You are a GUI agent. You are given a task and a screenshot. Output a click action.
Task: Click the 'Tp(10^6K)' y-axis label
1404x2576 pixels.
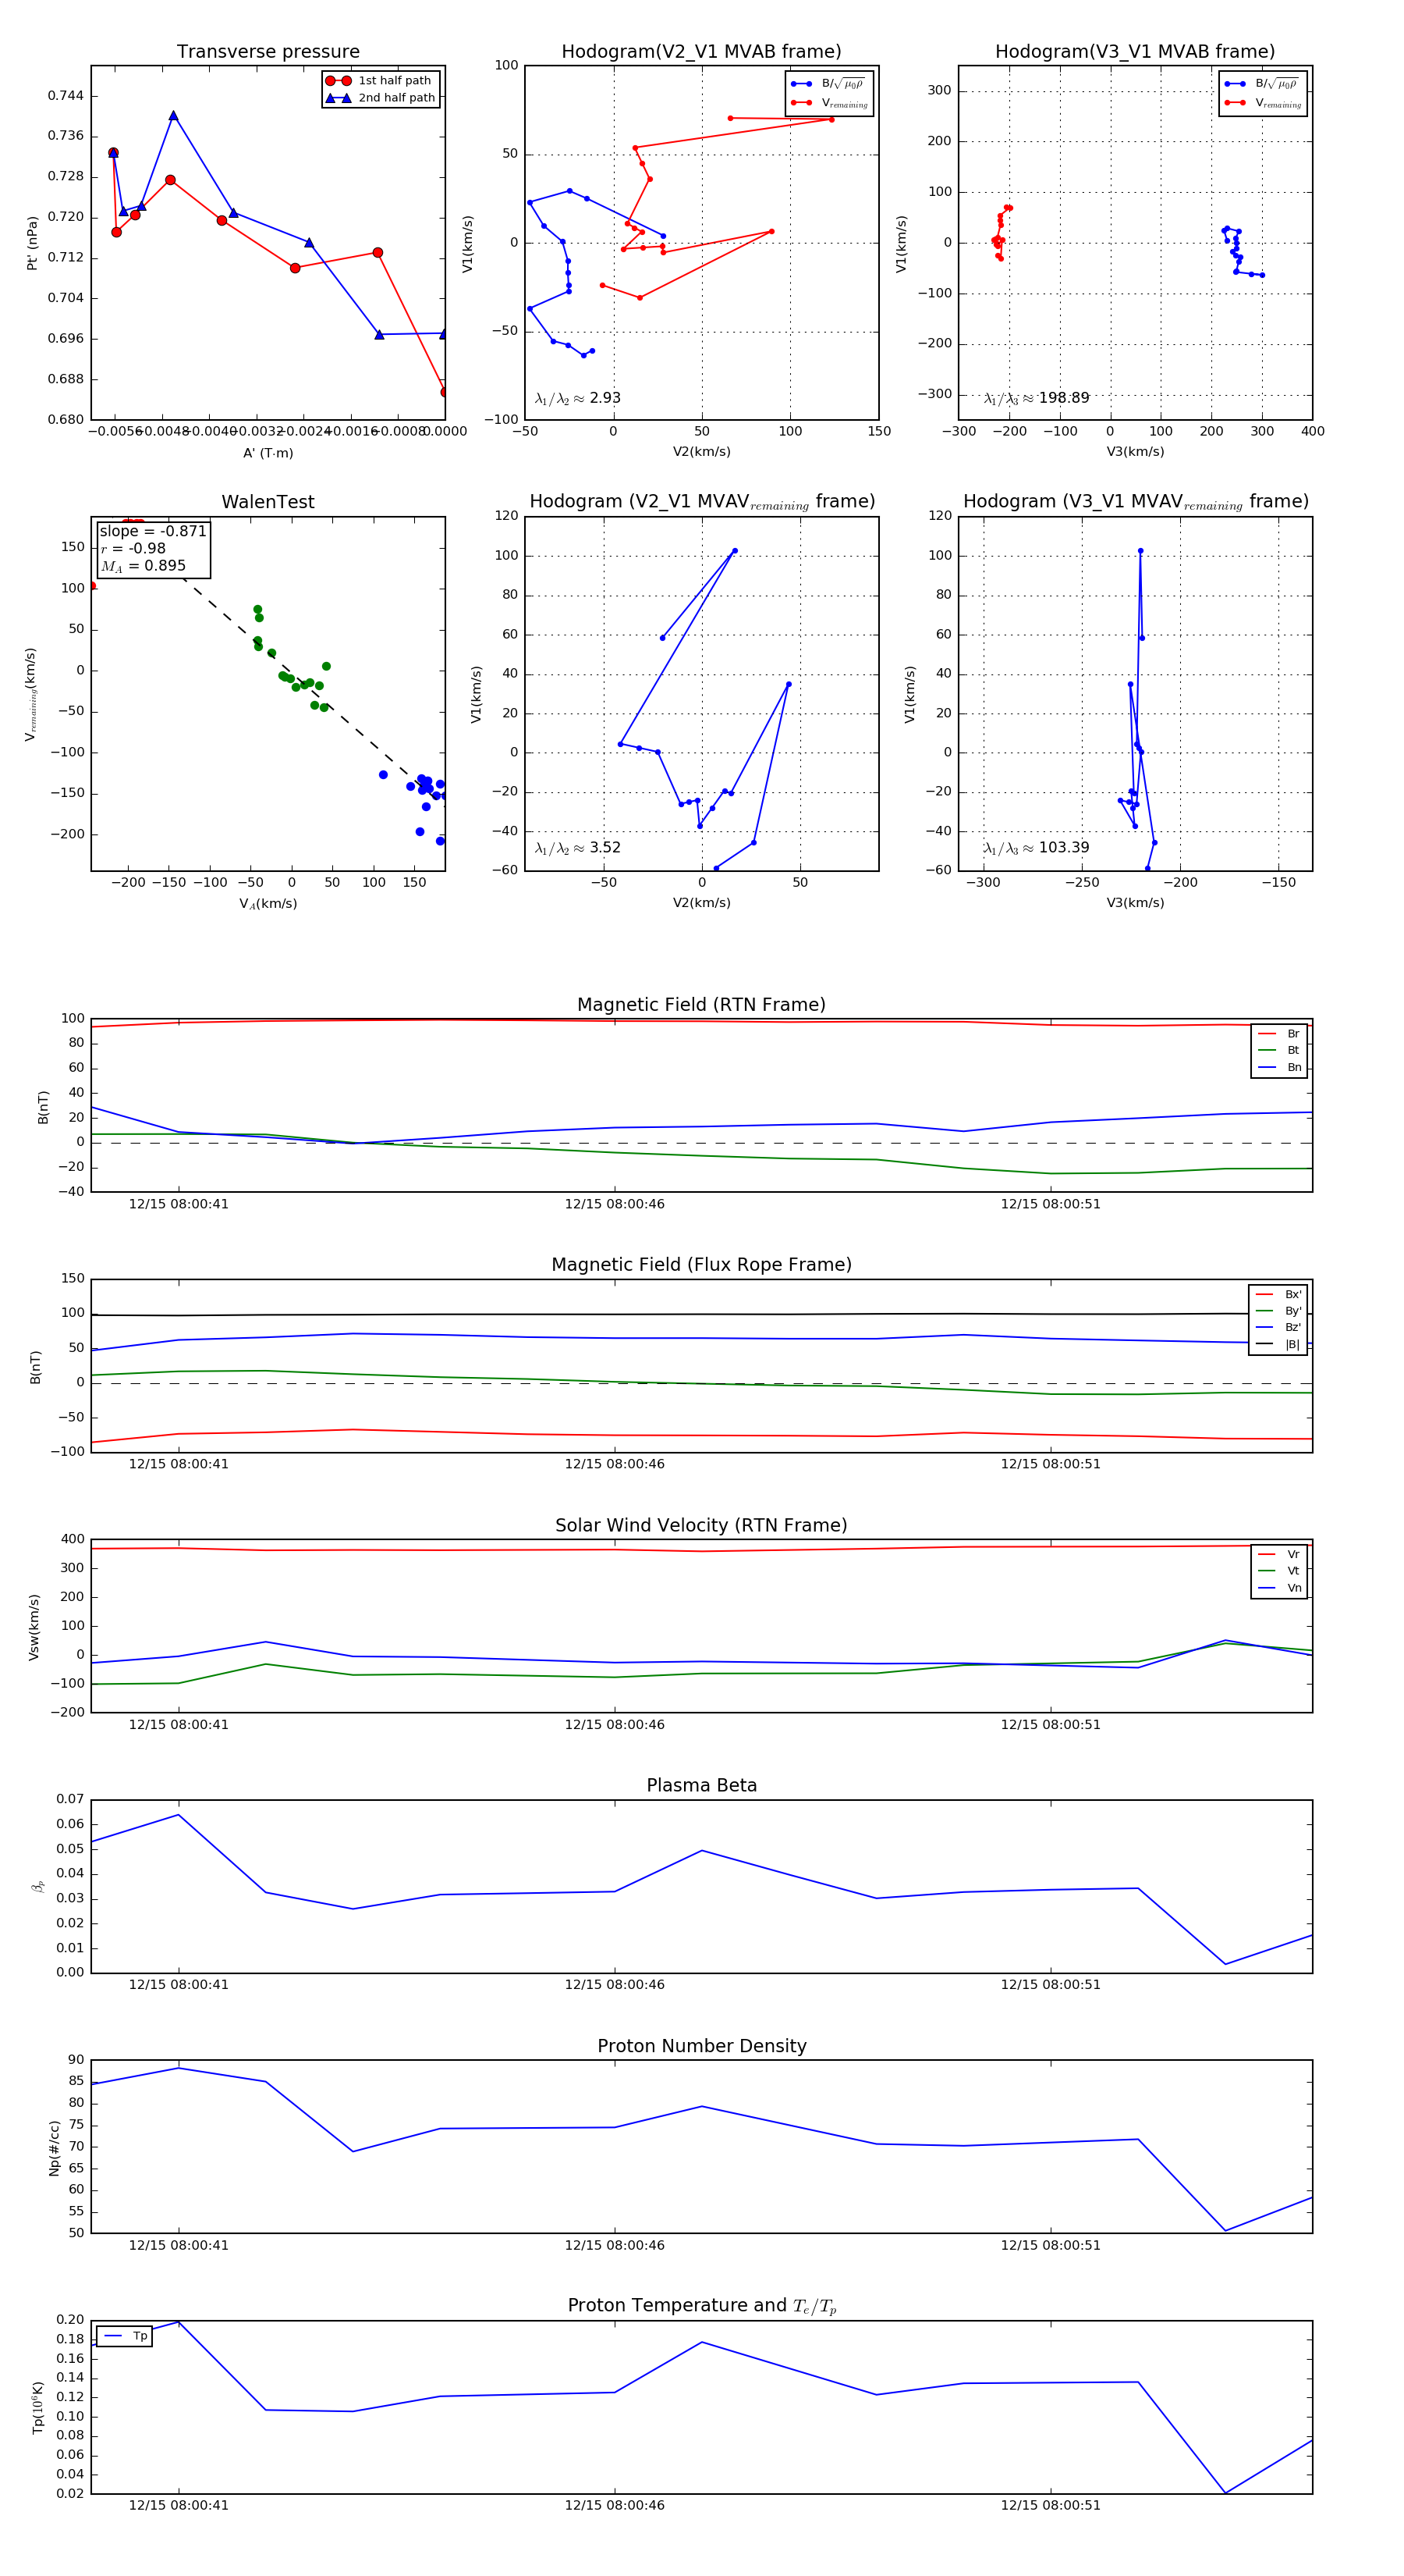pos(38,2408)
